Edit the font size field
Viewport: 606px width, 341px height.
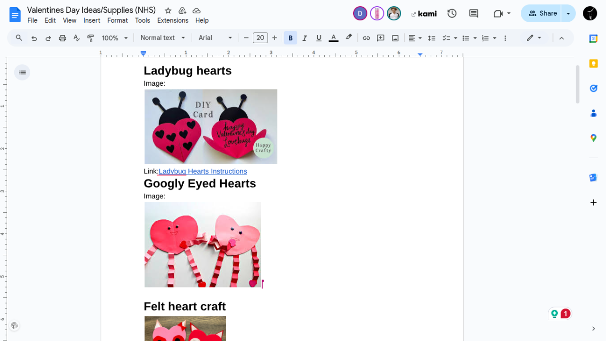coord(260,38)
